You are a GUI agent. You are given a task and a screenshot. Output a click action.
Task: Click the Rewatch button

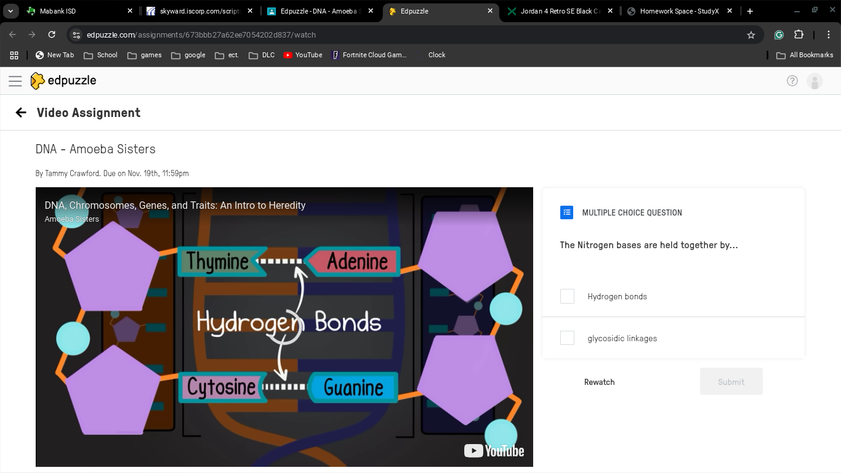pyautogui.click(x=599, y=382)
